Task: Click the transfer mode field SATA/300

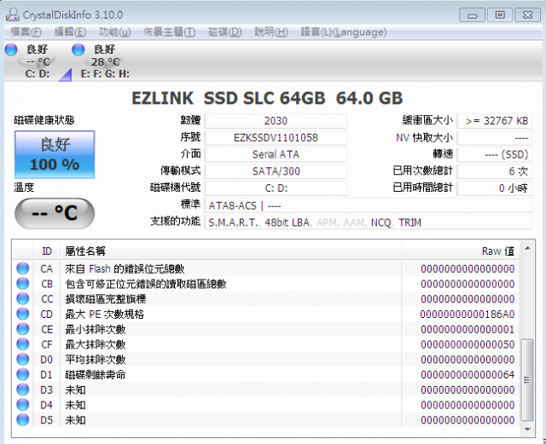Action: (x=276, y=170)
